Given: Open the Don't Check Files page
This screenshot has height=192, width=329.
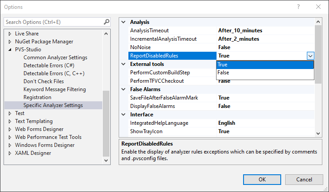Looking at the screenshot, I should click(43, 81).
